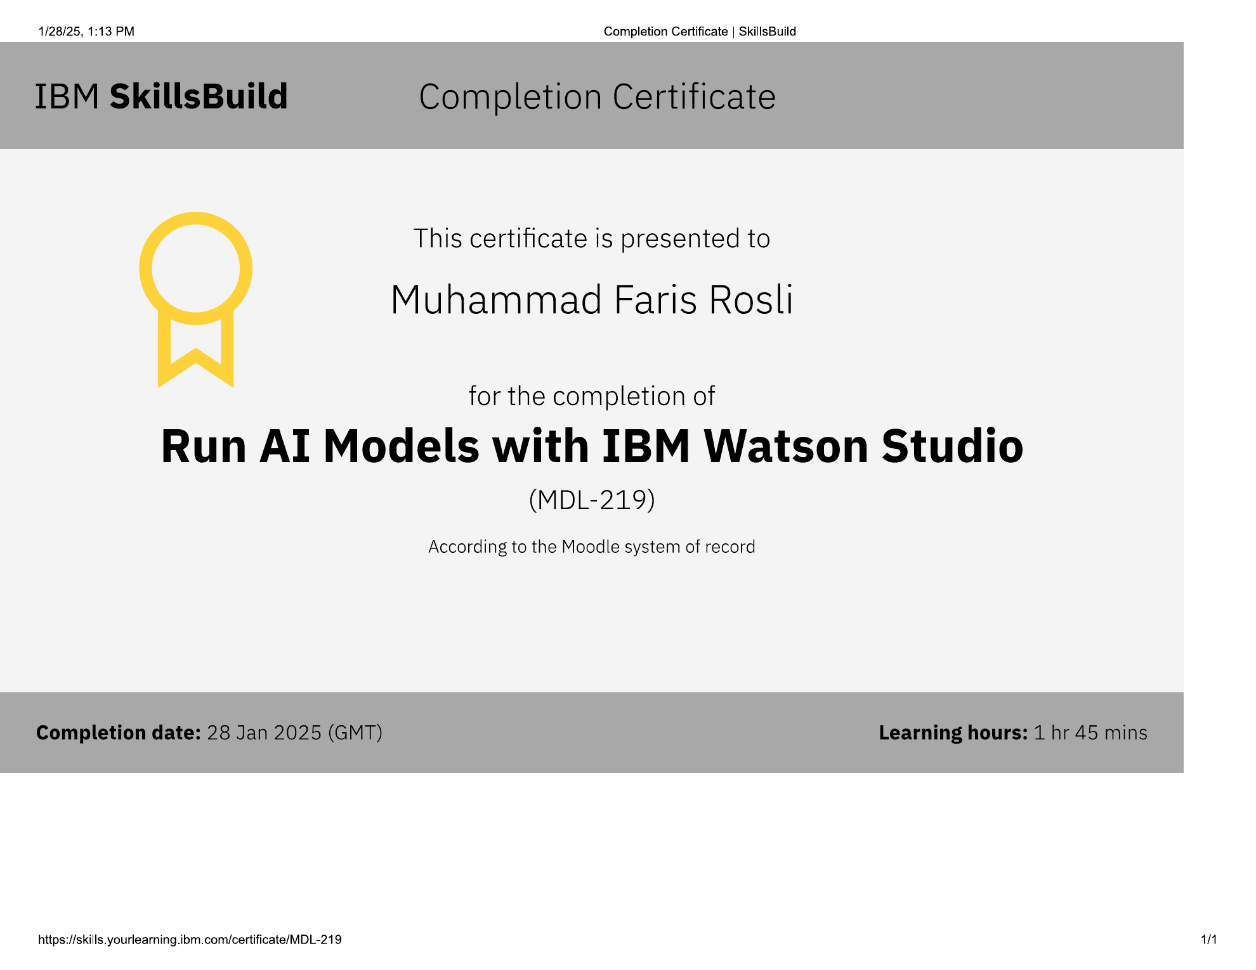Click the recipient name Muhammad Faris Rosli
1256x970 pixels.
592,299
